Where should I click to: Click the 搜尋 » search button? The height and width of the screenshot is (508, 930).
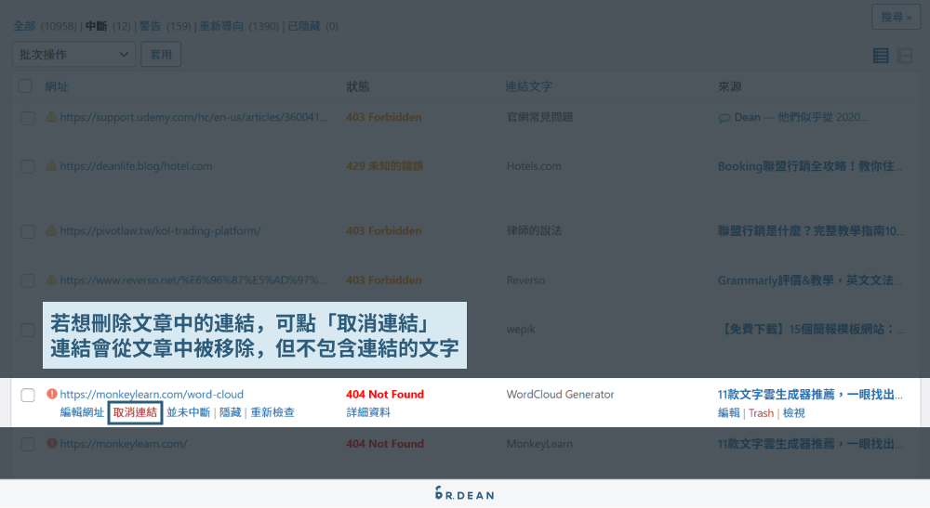click(x=896, y=17)
